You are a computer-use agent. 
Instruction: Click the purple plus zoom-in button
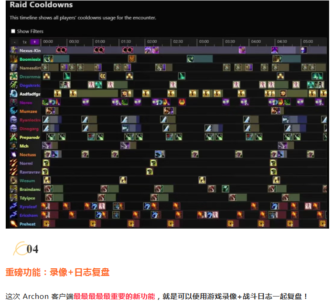coord(34,42)
